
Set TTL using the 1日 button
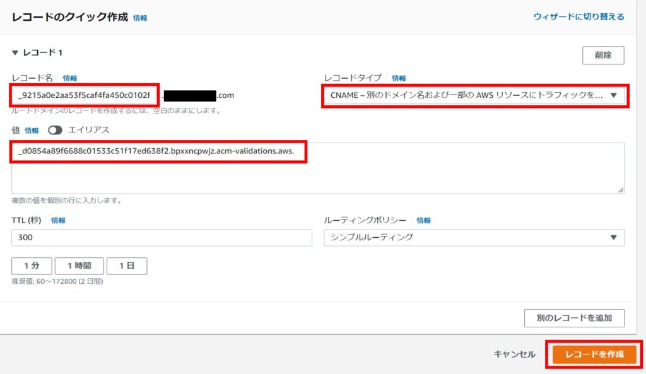(x=127, y=266)
